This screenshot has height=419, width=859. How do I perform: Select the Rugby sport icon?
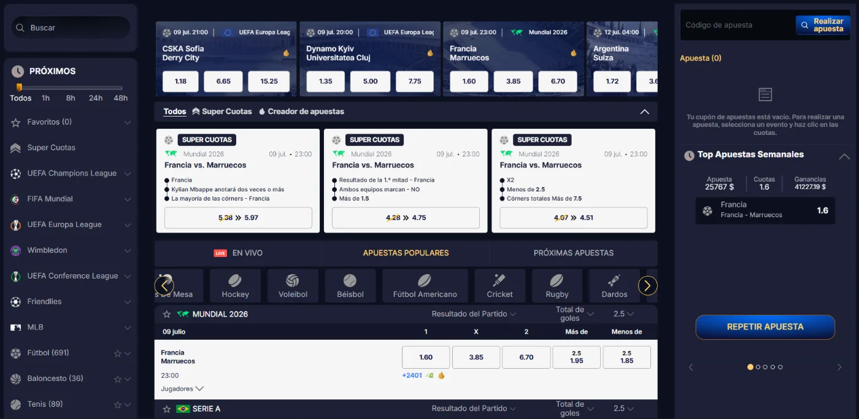pyautogui.click(x=557, y=280)
